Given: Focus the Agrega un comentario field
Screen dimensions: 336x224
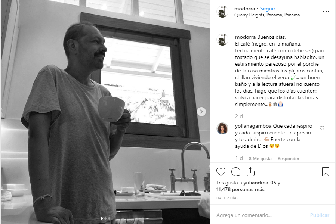Looking at the screenshot, I should point(261,215).
